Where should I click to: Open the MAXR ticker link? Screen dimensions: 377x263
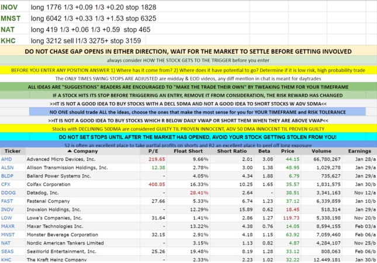pos(8,226)
